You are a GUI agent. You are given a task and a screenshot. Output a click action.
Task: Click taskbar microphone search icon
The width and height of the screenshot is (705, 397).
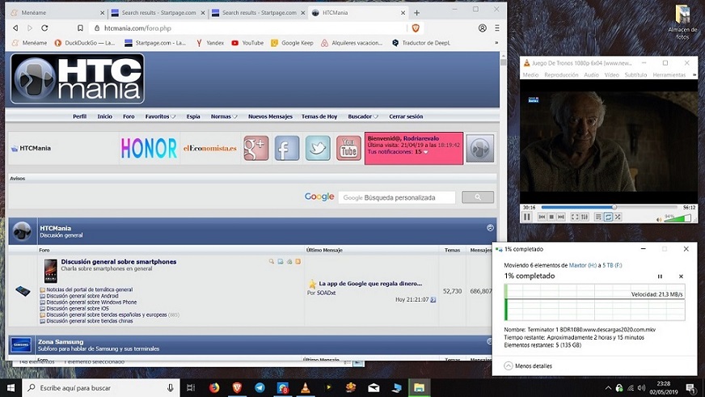coord(171,387)
